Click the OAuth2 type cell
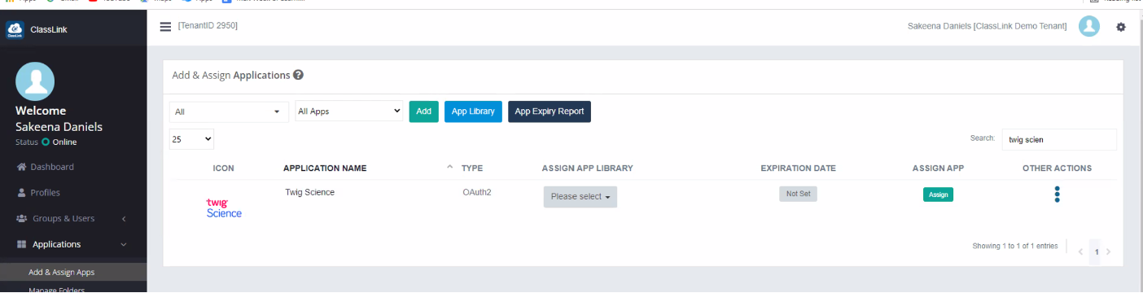Viewport: 1143px width, 293px height. (477, 192)
